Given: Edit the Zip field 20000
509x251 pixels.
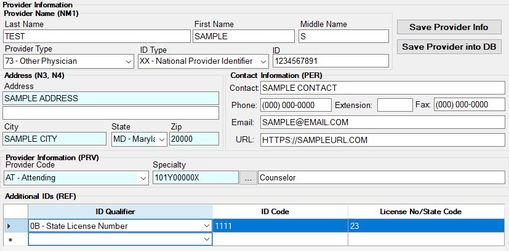Looking at the screenshot, I should [x=194, y=139].
